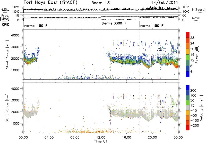Click the frequency step-up line at 12:00
Screen dimensions: 206x143
101,18
